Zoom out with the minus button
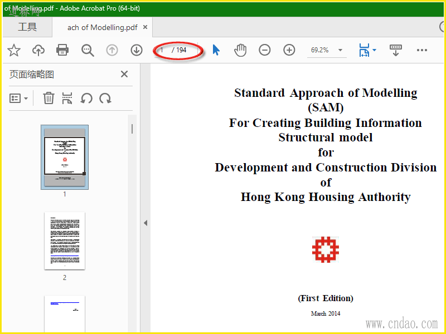This screenshot has width=446, height=334. click(x=264, y=50)
